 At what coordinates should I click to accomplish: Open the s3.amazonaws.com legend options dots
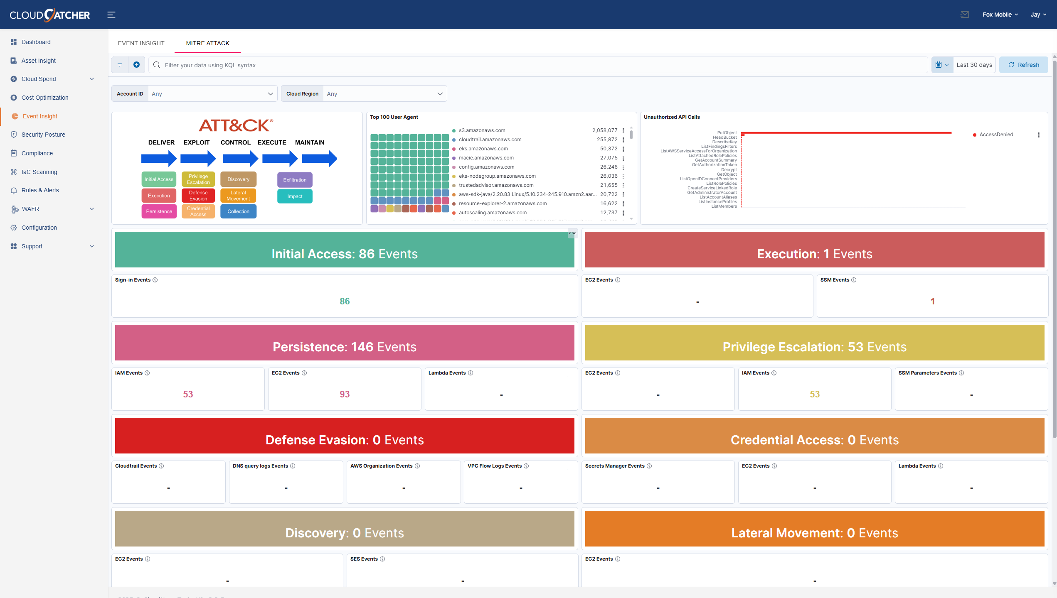pyautogui.click(x=623, y=130)
